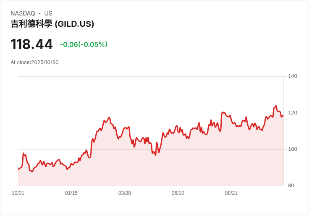
Task: Select the 01/15 date on x-axis
Action: coord(71,193)
